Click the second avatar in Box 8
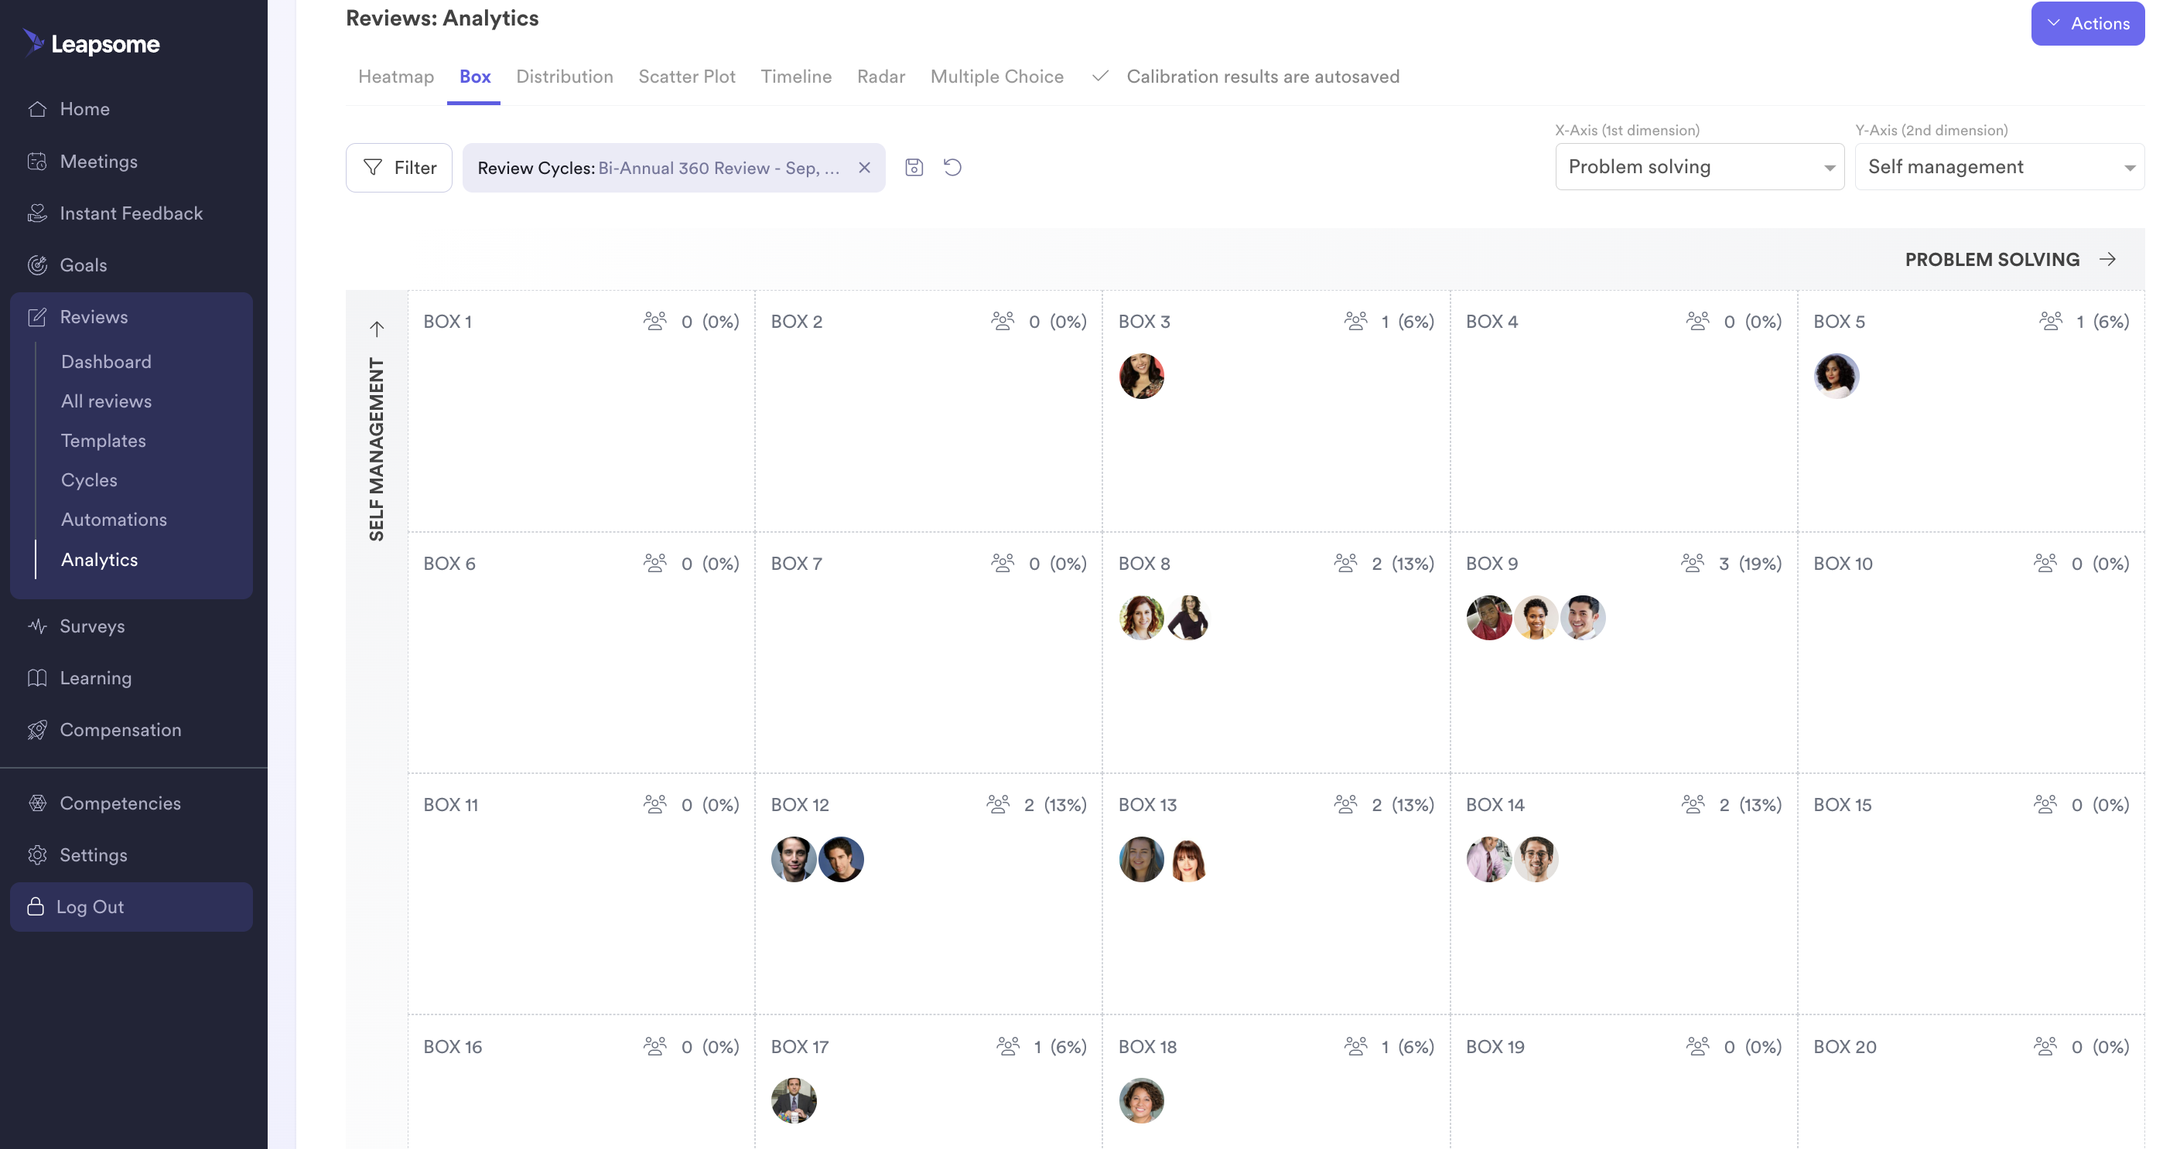 (x=1188, y=618)
